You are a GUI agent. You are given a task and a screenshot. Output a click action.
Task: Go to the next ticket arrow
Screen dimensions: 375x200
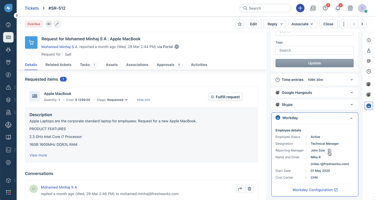(362, 24)
